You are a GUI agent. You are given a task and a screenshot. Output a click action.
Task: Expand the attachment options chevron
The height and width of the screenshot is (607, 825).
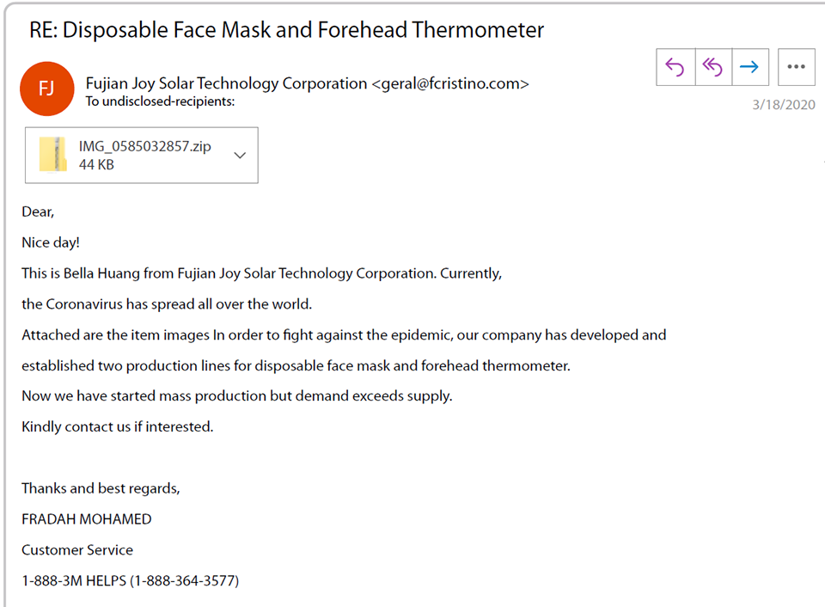[x=240, y=156]
